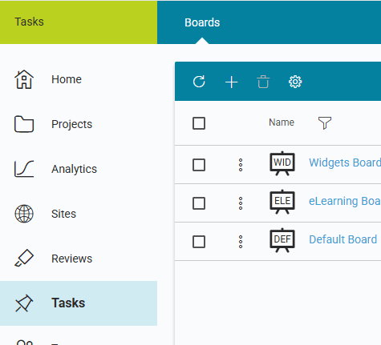Image resolution: width=381 pixels, height=345 pixels.
Task: Click the trash delete icon
Action: click(x=263, y=82)
